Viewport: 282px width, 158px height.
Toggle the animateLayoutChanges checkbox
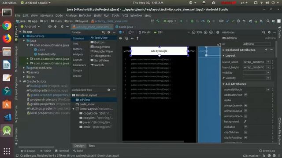(245, 111)
